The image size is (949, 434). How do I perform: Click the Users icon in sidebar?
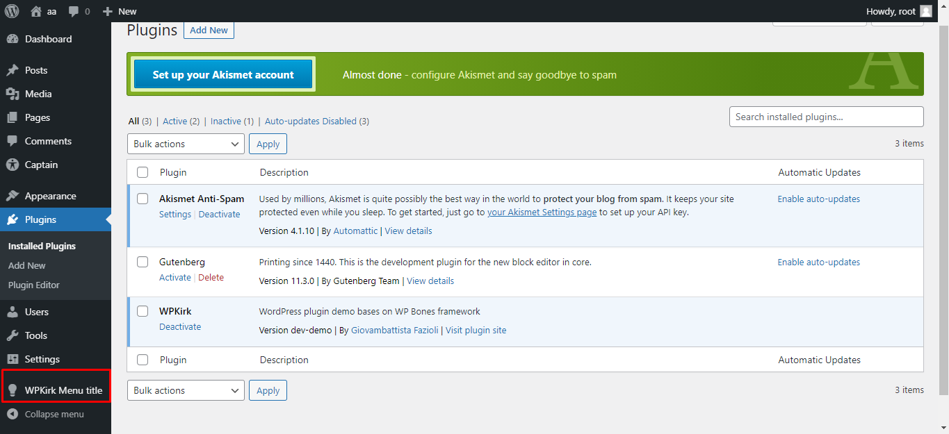coord(13,312)
